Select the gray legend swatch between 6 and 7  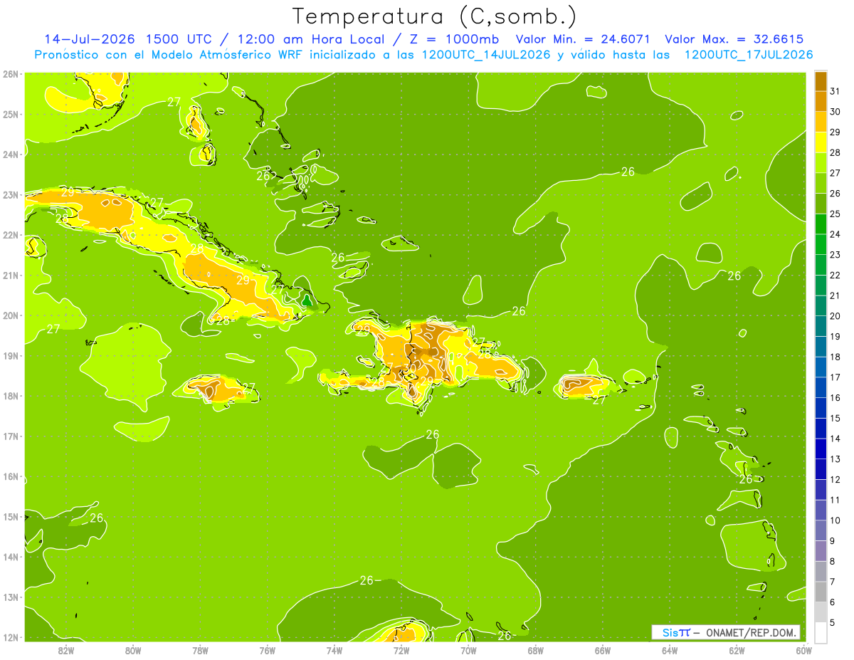[821, 592]
